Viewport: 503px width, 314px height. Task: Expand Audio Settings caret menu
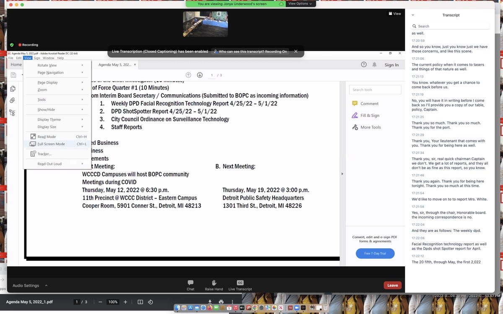(46, 286)
